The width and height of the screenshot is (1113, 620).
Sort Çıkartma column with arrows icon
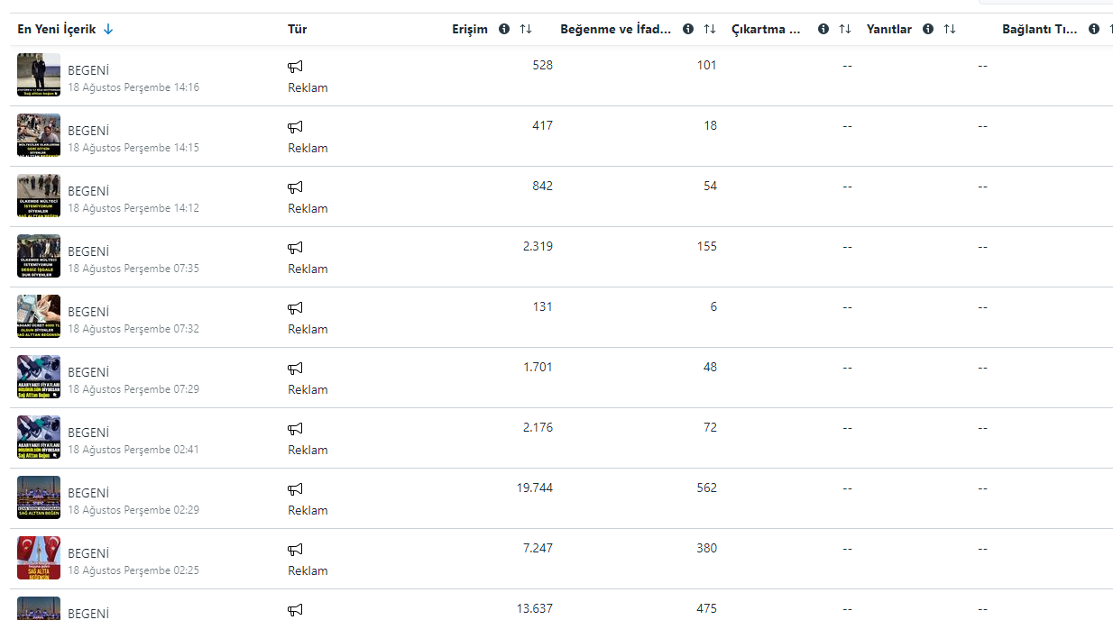pyautogui.click(x=845, y=29)
